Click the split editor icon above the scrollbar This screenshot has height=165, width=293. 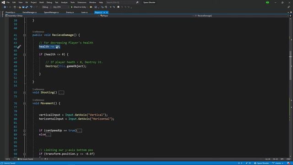point(290,16)
